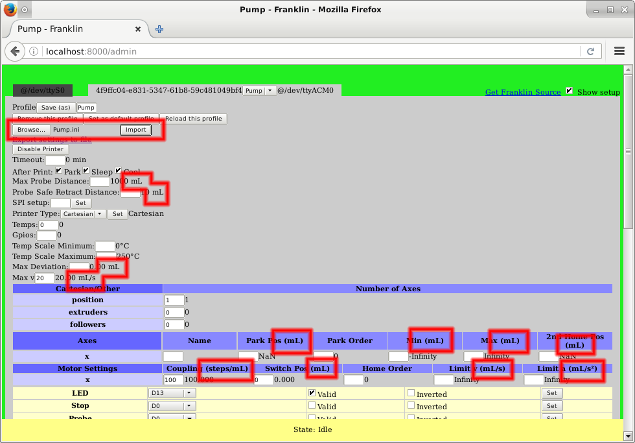Viewport: 635px width, 443px height.
Task: Open the Get Franklin Source link
Action: tap(523, 92)
